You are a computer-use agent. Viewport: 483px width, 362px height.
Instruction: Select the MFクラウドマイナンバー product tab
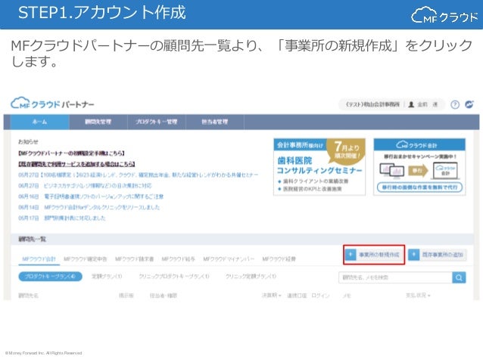229,259
